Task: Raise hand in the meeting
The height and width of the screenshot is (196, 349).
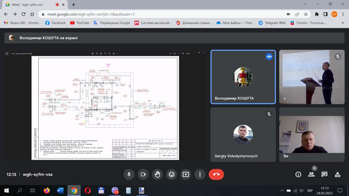Action: pos(157,175)
